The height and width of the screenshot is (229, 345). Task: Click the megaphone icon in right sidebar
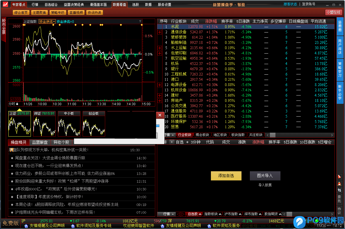point(339,177)
